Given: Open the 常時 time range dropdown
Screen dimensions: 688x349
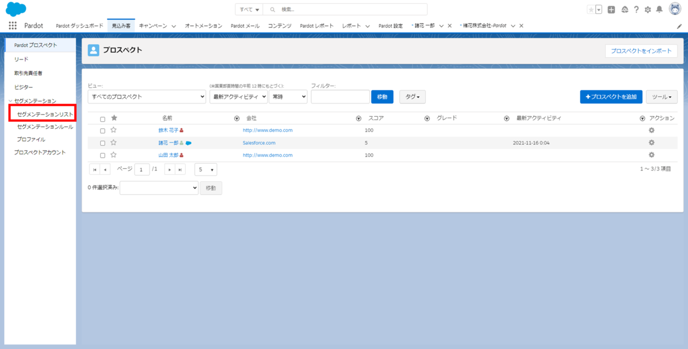Looking at the screenshot, I should tap(288, 97).
